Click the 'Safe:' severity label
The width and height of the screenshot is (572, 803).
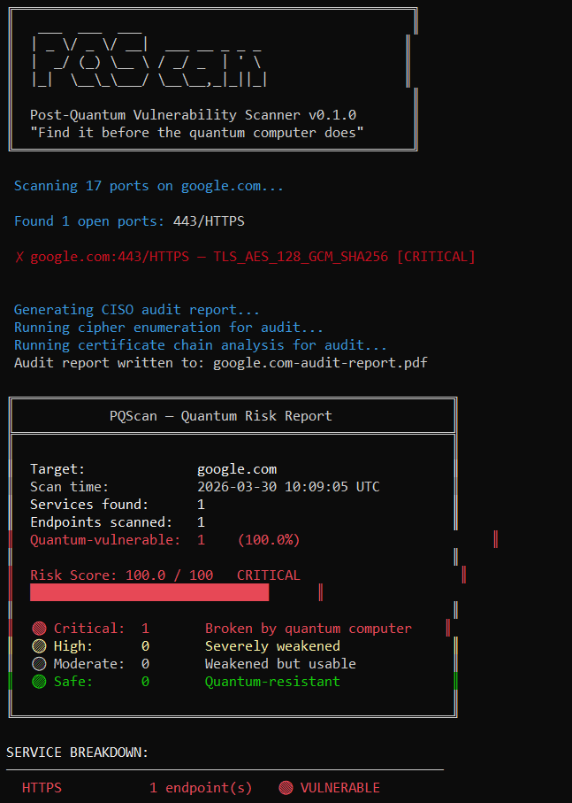pos(73,682)
